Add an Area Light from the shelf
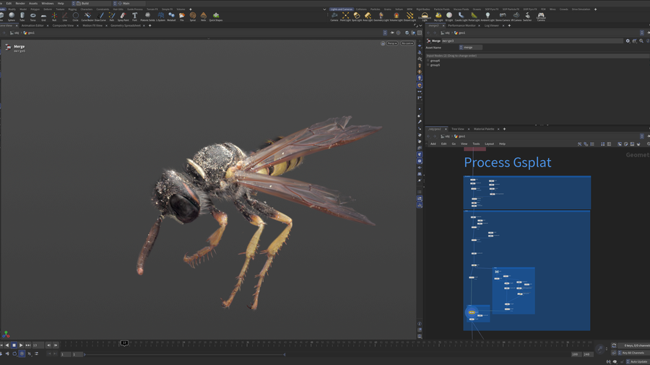This screenshot has height=365, width=650. [368, 17]
